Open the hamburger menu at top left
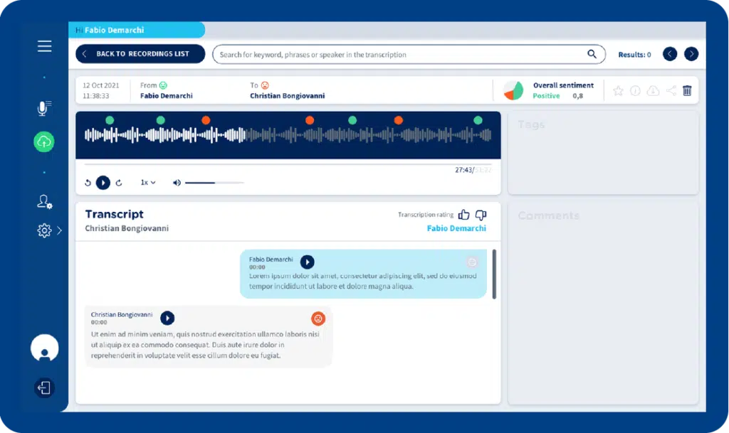The width and height of the screenshot is (729, 433). (x=44, y=46)
